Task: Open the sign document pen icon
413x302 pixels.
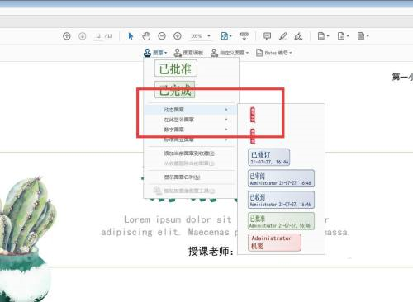Action: 298,36
